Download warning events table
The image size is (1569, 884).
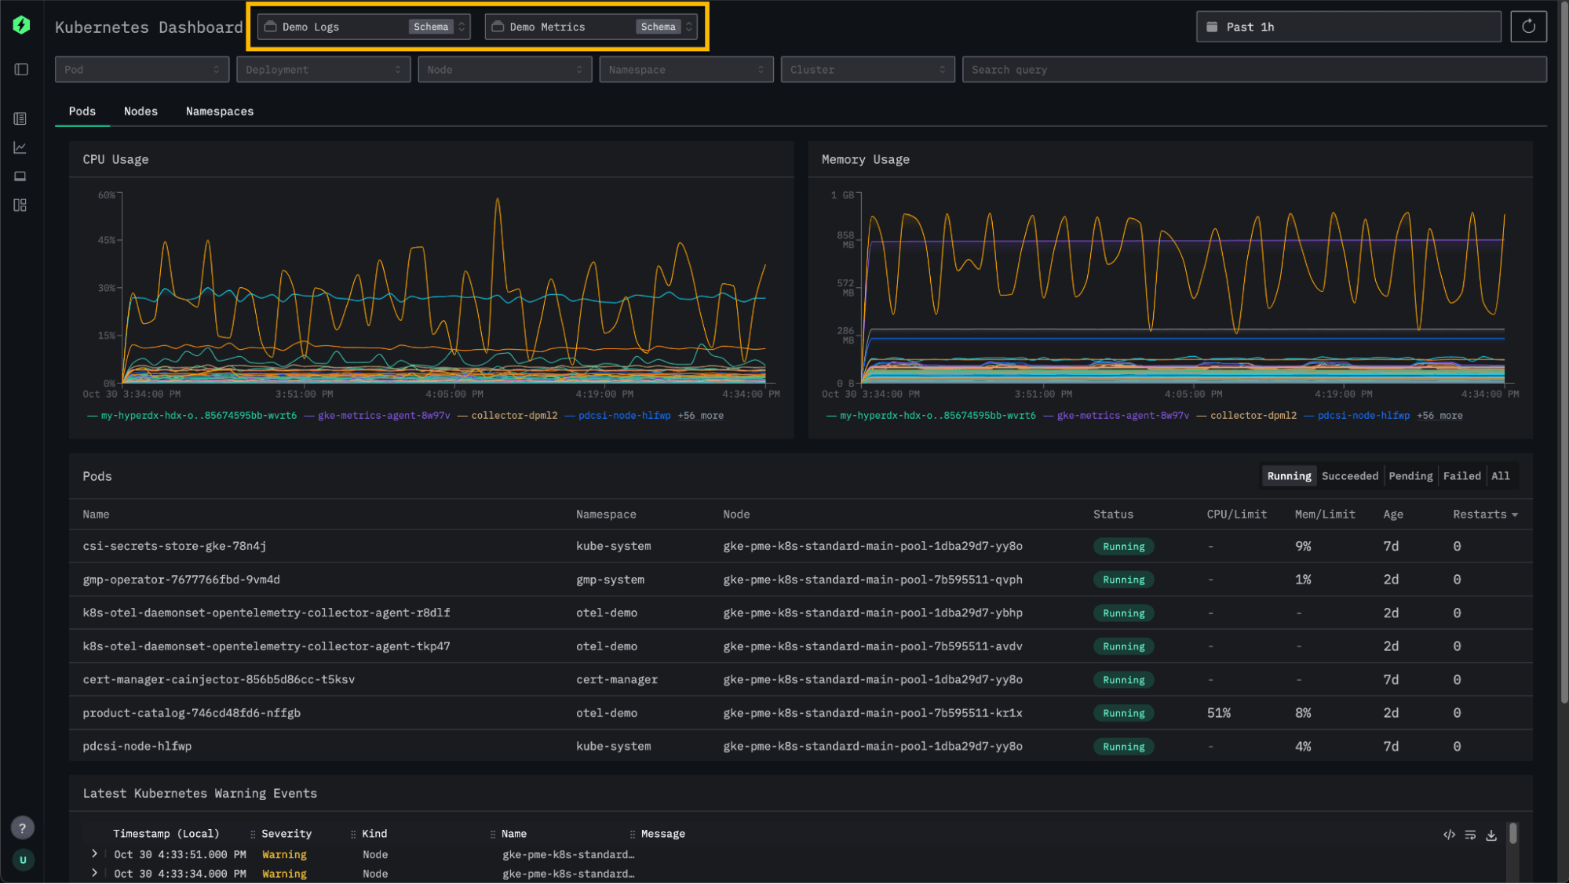point(1491,835)
